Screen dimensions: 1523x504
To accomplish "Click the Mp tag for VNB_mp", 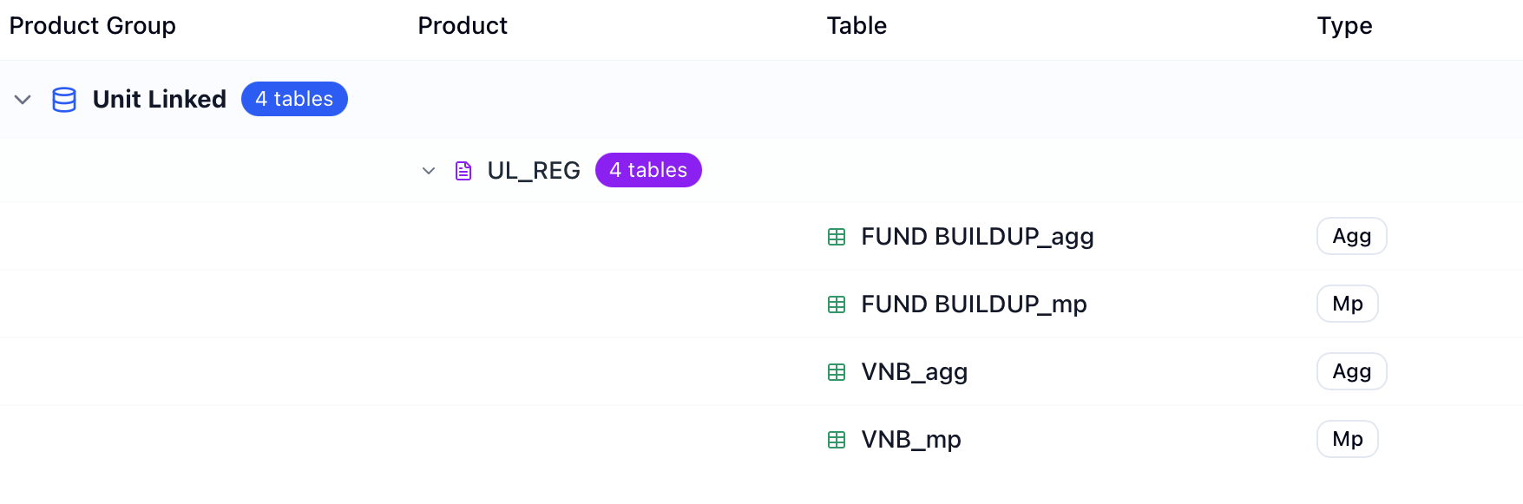I will pos(1348,439).
